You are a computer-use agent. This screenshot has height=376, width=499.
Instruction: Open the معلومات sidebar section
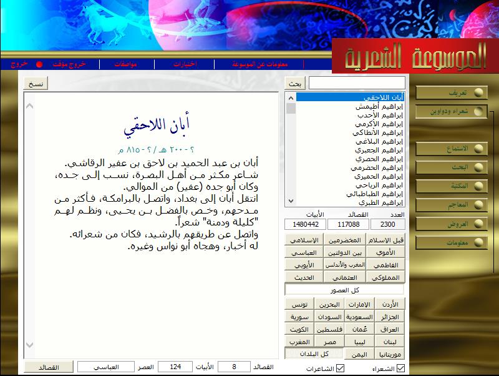click(452, 242)
